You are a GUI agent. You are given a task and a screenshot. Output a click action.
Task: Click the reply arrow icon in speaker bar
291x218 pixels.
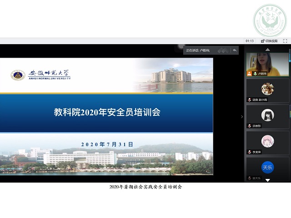coord(235,50)
